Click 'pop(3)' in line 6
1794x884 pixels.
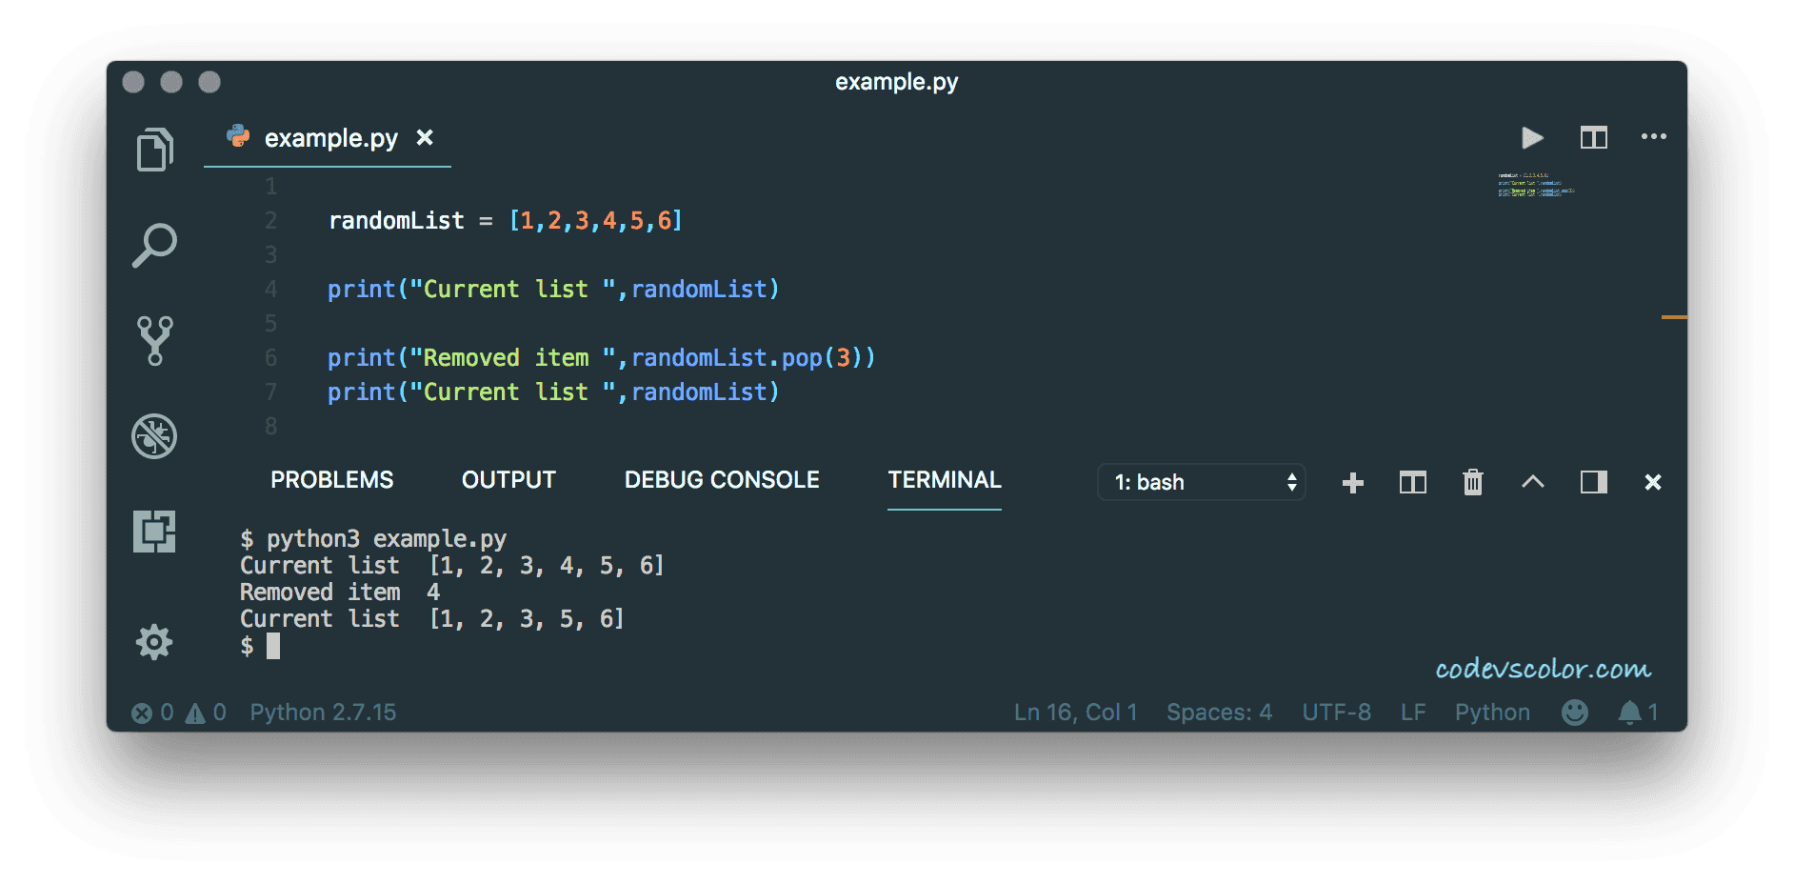(x=821, y=358)
